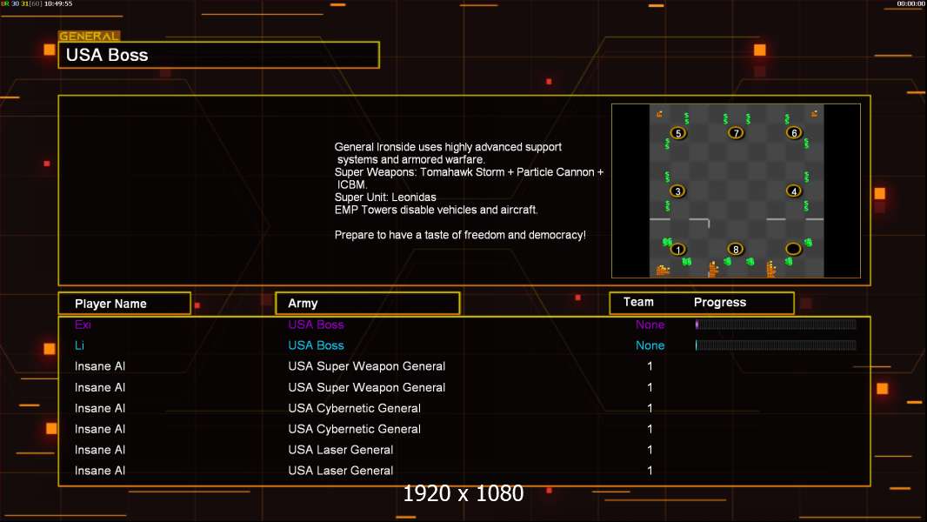Viewport: 927px width, 522px height.
Task: Select start position 7 on the minimap
Action: pos(736,132)
